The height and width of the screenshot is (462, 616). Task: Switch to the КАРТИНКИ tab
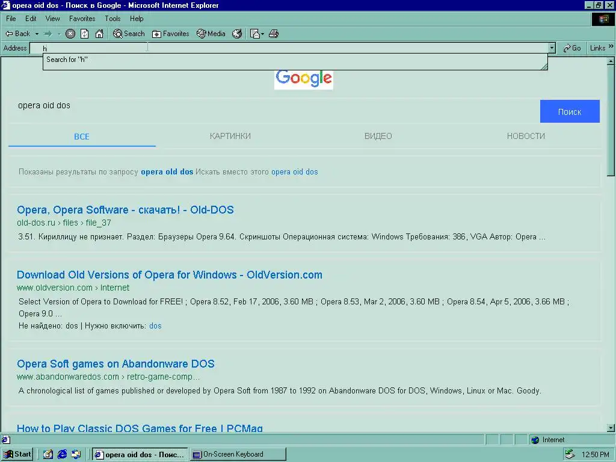tap(230, 137)
